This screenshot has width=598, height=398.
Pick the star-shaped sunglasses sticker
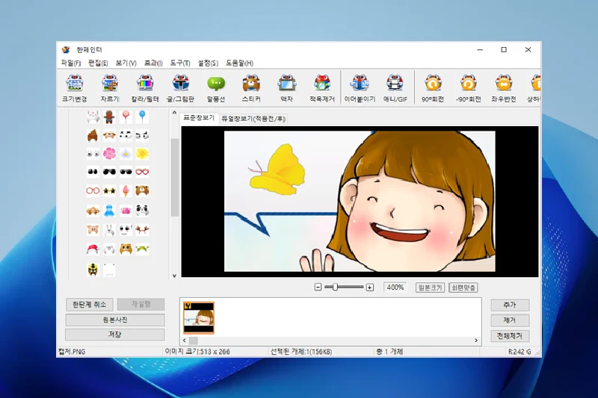(x=109, y=190)
